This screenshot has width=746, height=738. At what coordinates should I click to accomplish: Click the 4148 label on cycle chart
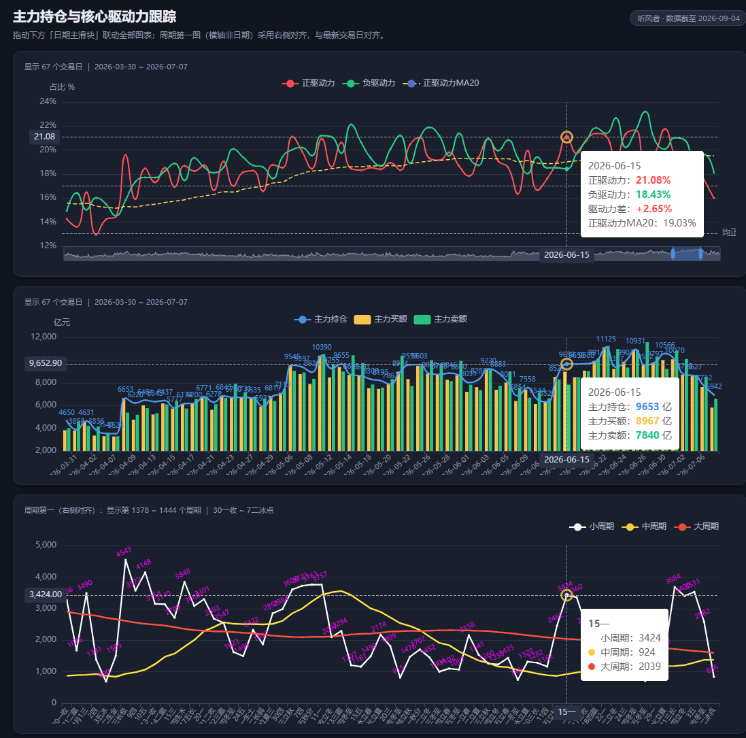tap(143, 565)
